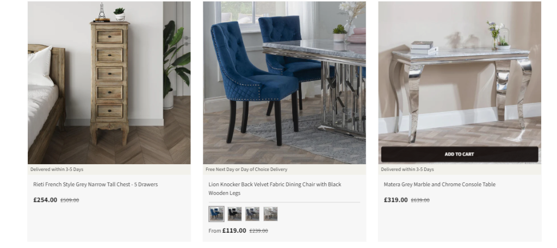
Task: Click the crossed-out £509.00 original price
Action: point(70,200)
